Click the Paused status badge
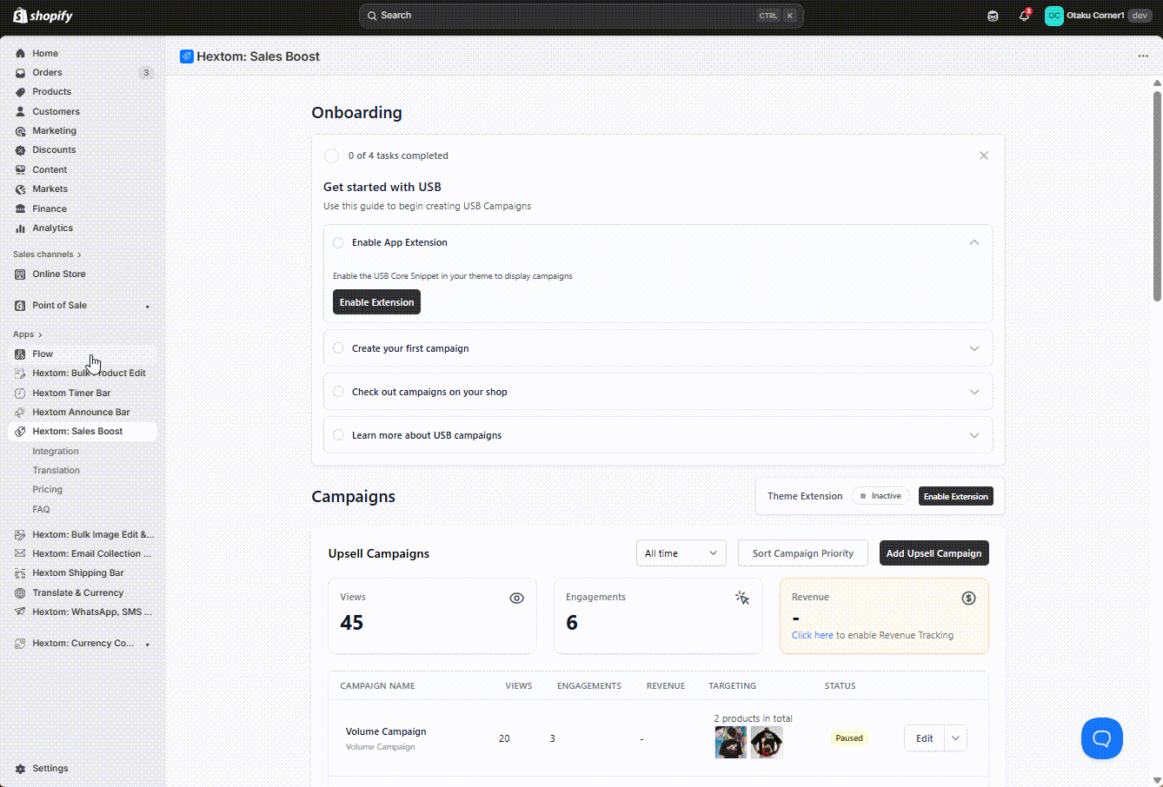This screenshot has height=787, width=1163. pyautogui.click(x=849, y=738)
